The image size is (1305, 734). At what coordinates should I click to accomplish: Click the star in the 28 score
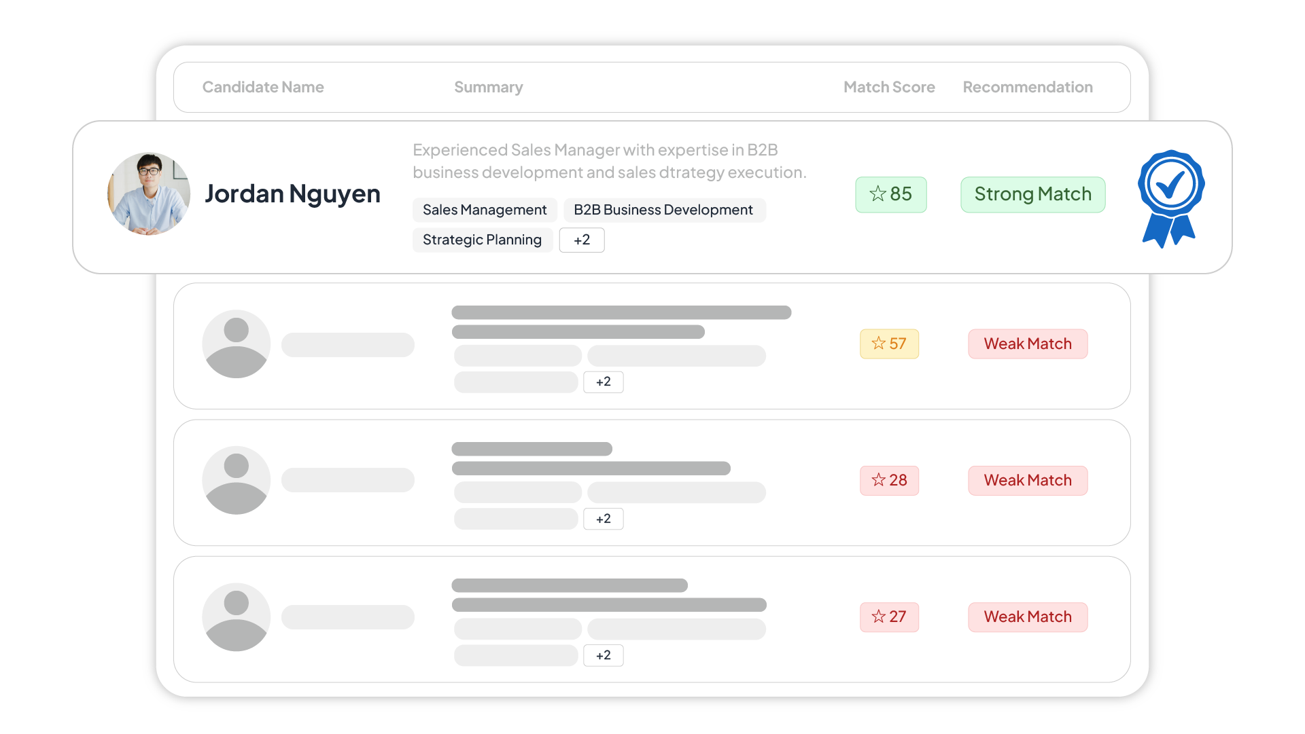(879, 480)
